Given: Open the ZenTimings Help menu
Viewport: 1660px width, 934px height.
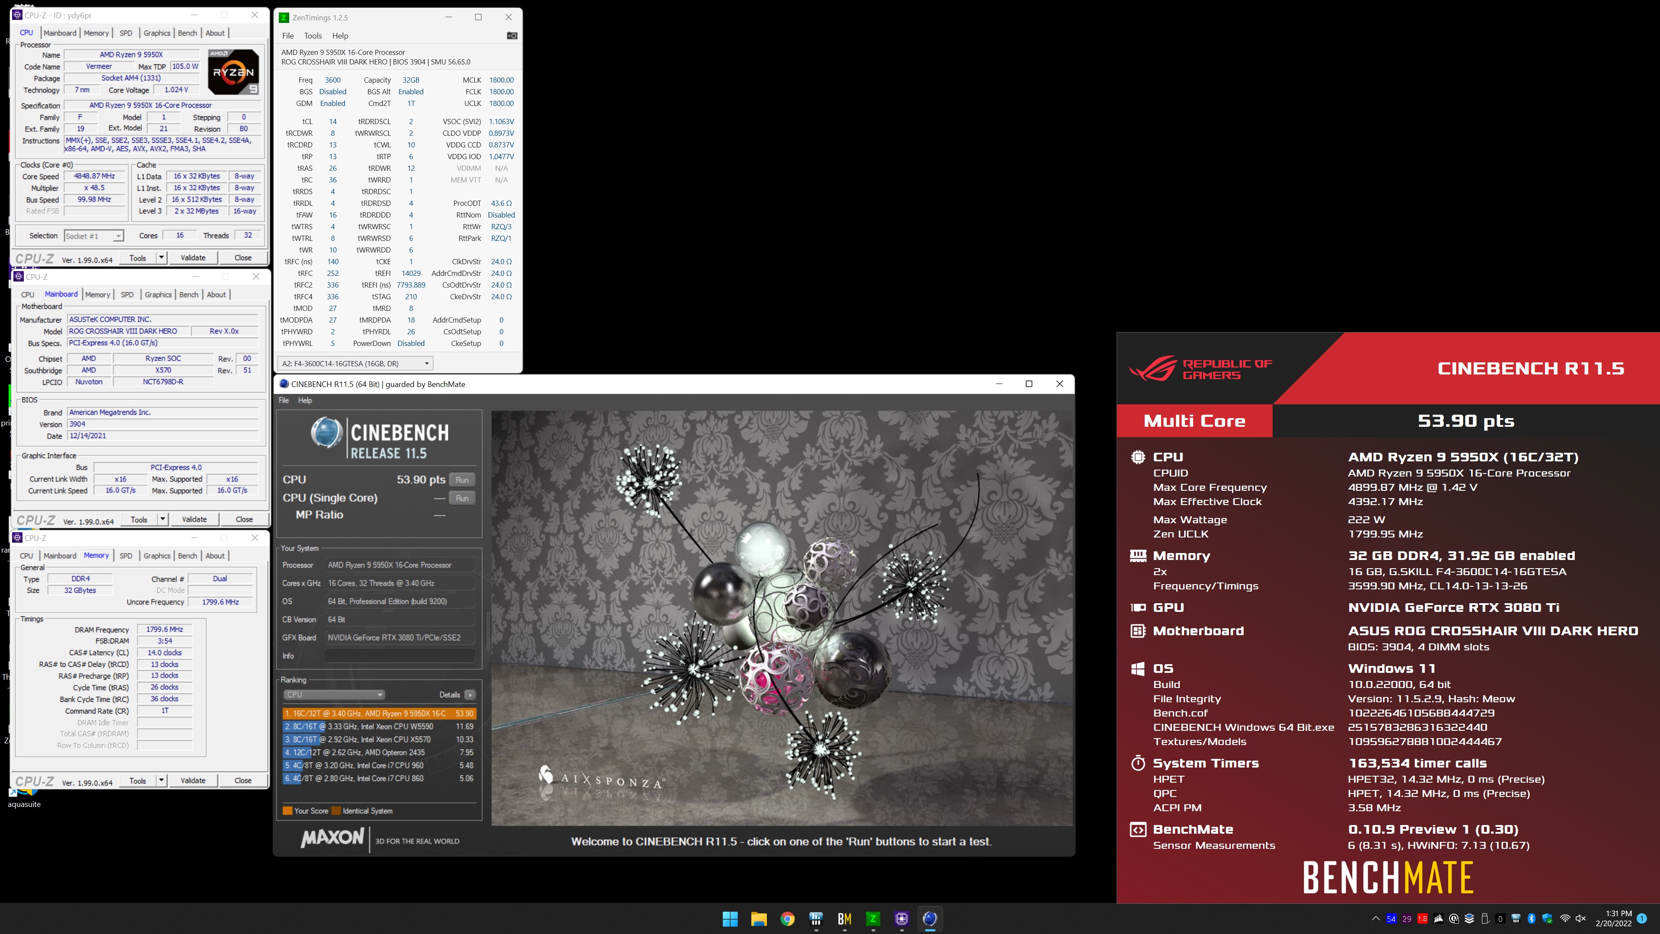Looking at the screenshot, I should tap(340, 35).
